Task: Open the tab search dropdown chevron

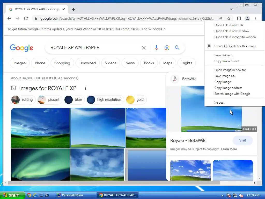Action: click(x=231, y=9)
